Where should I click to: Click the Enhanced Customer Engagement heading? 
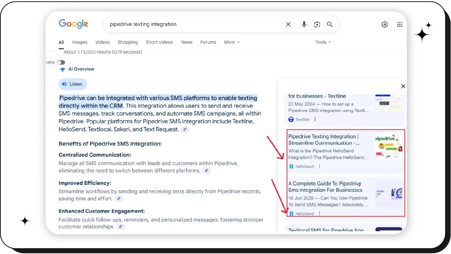(102, 211)
